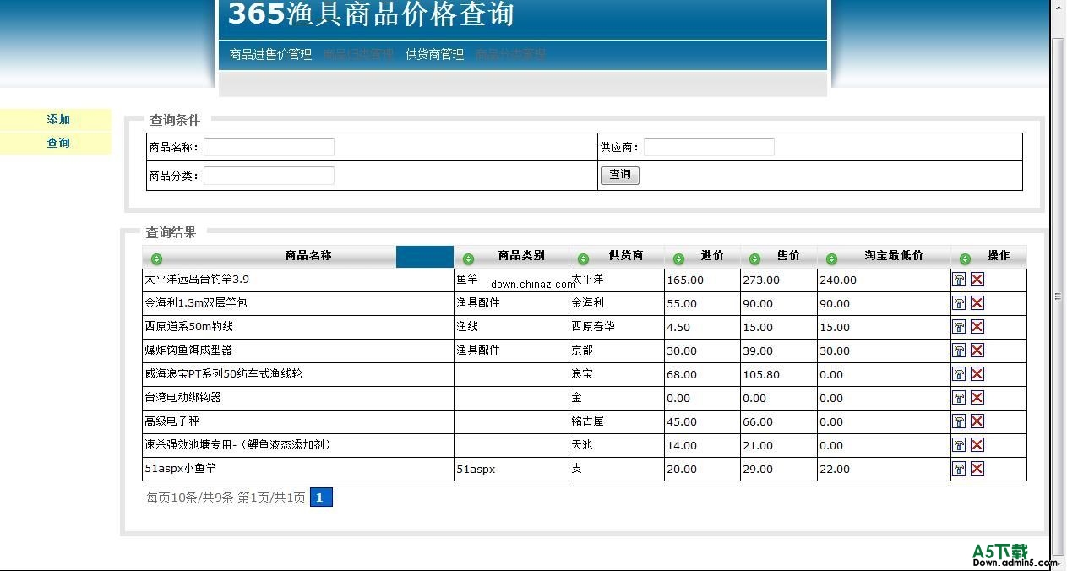Focus the 供应商 text field

[x=709, y=147]
